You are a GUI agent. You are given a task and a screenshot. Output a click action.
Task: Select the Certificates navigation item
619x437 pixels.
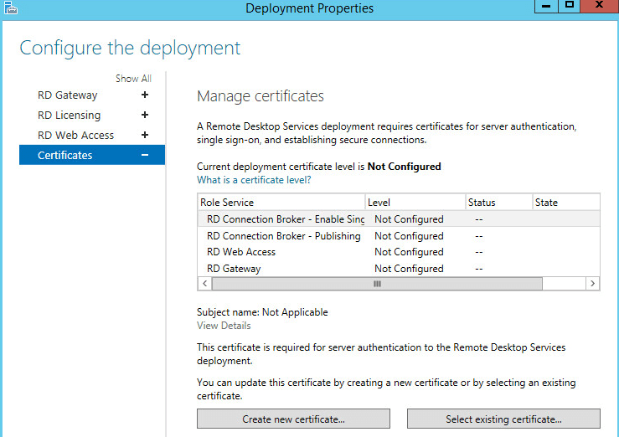tap(65, 156)
